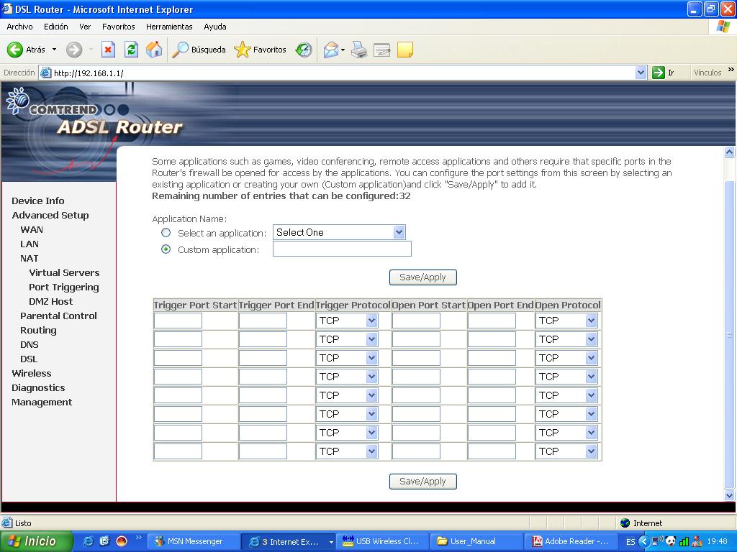Print page with printer icon

[x=359, y=50]
